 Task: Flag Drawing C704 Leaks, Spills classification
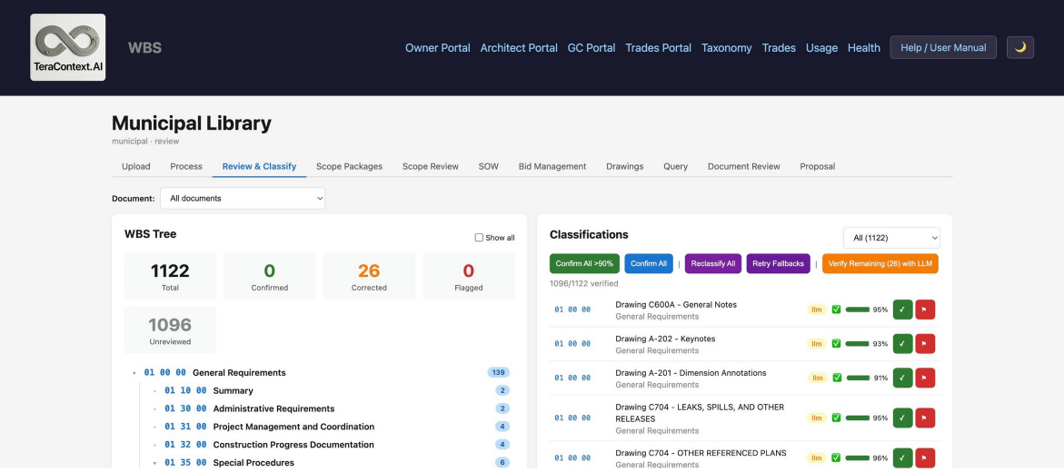coord(925,418)
